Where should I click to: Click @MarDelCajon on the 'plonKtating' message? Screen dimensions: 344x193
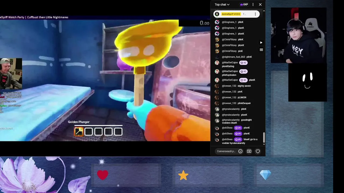click(x=230, y=63)
